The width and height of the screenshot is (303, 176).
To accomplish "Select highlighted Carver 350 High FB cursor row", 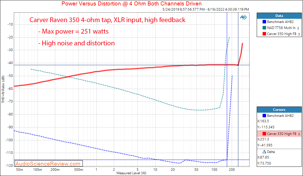I will pyautogui.click(x=279, y=134).
